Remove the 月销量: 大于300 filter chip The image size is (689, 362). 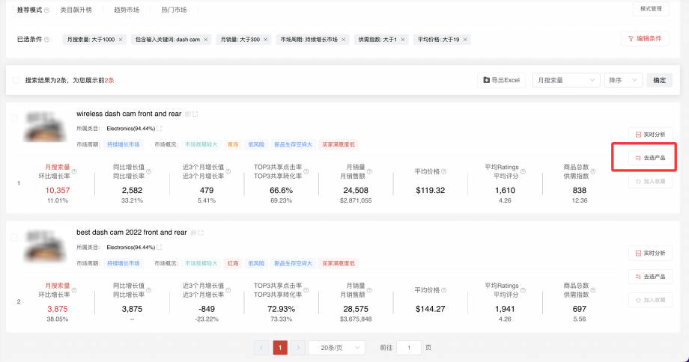pyautogui.click(x=265, y=40)
